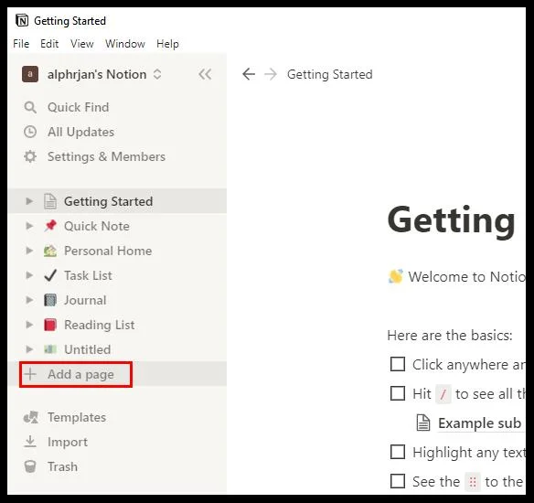Open the Window menu
534x503 pixels.
tap(125, 44)
